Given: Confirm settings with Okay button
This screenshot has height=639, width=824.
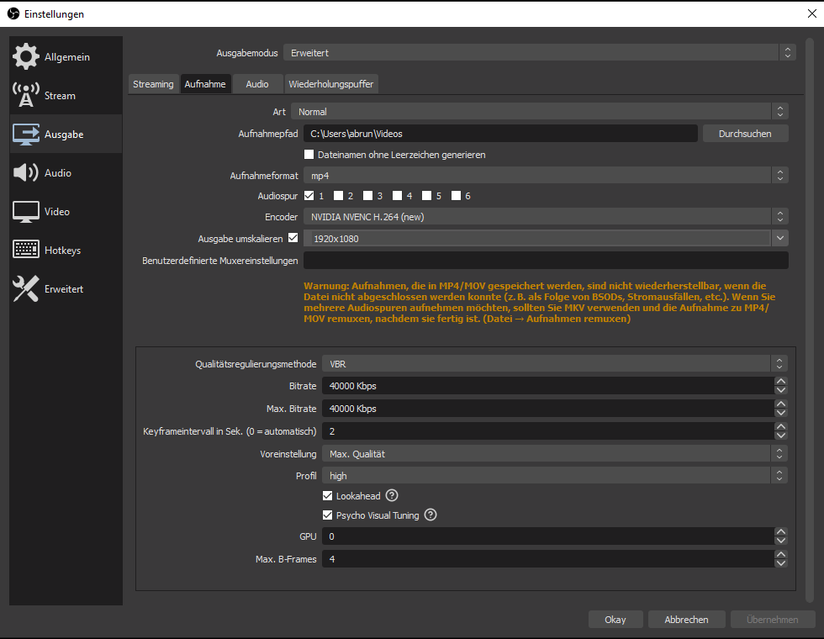Looking at the screenshot, I should click(x=615, y=620).
